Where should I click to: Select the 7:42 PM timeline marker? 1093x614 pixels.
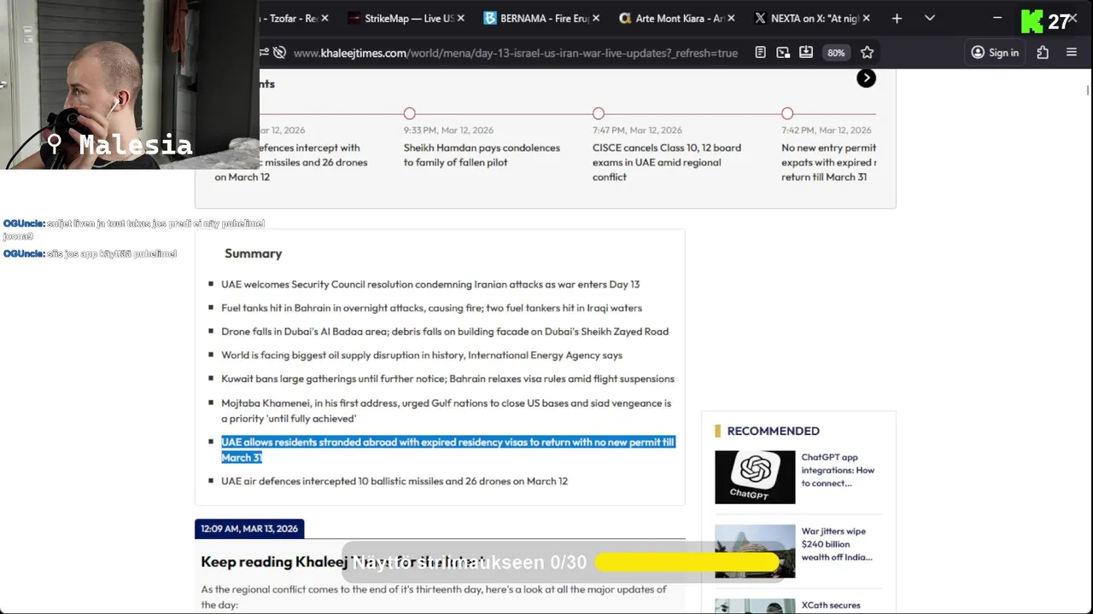787,113
